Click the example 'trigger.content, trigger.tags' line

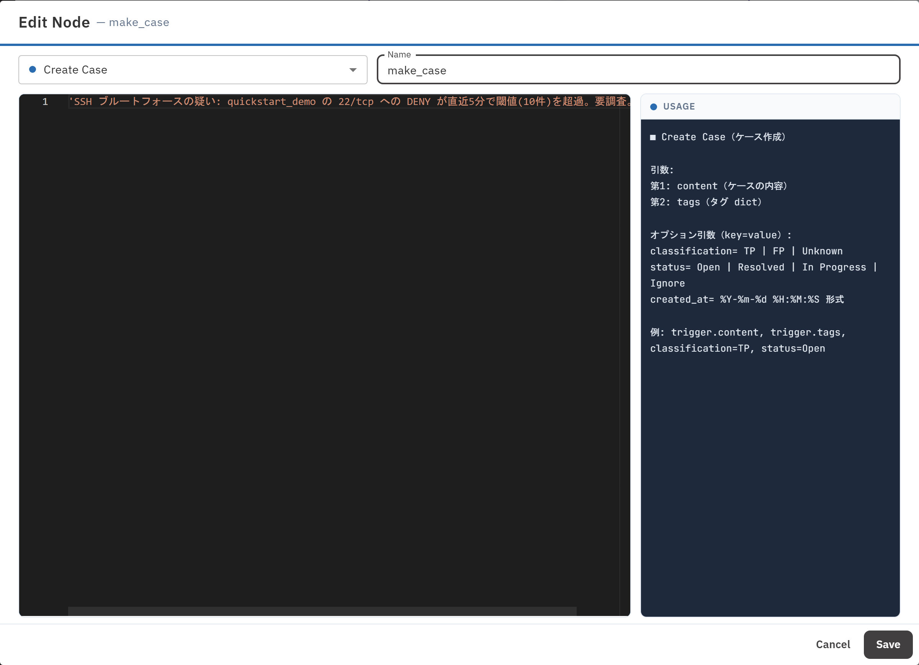pos(747,332)
